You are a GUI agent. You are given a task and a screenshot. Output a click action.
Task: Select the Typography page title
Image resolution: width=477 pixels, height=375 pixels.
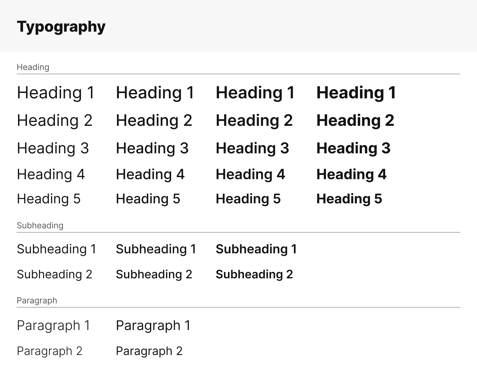click(61, 27)
